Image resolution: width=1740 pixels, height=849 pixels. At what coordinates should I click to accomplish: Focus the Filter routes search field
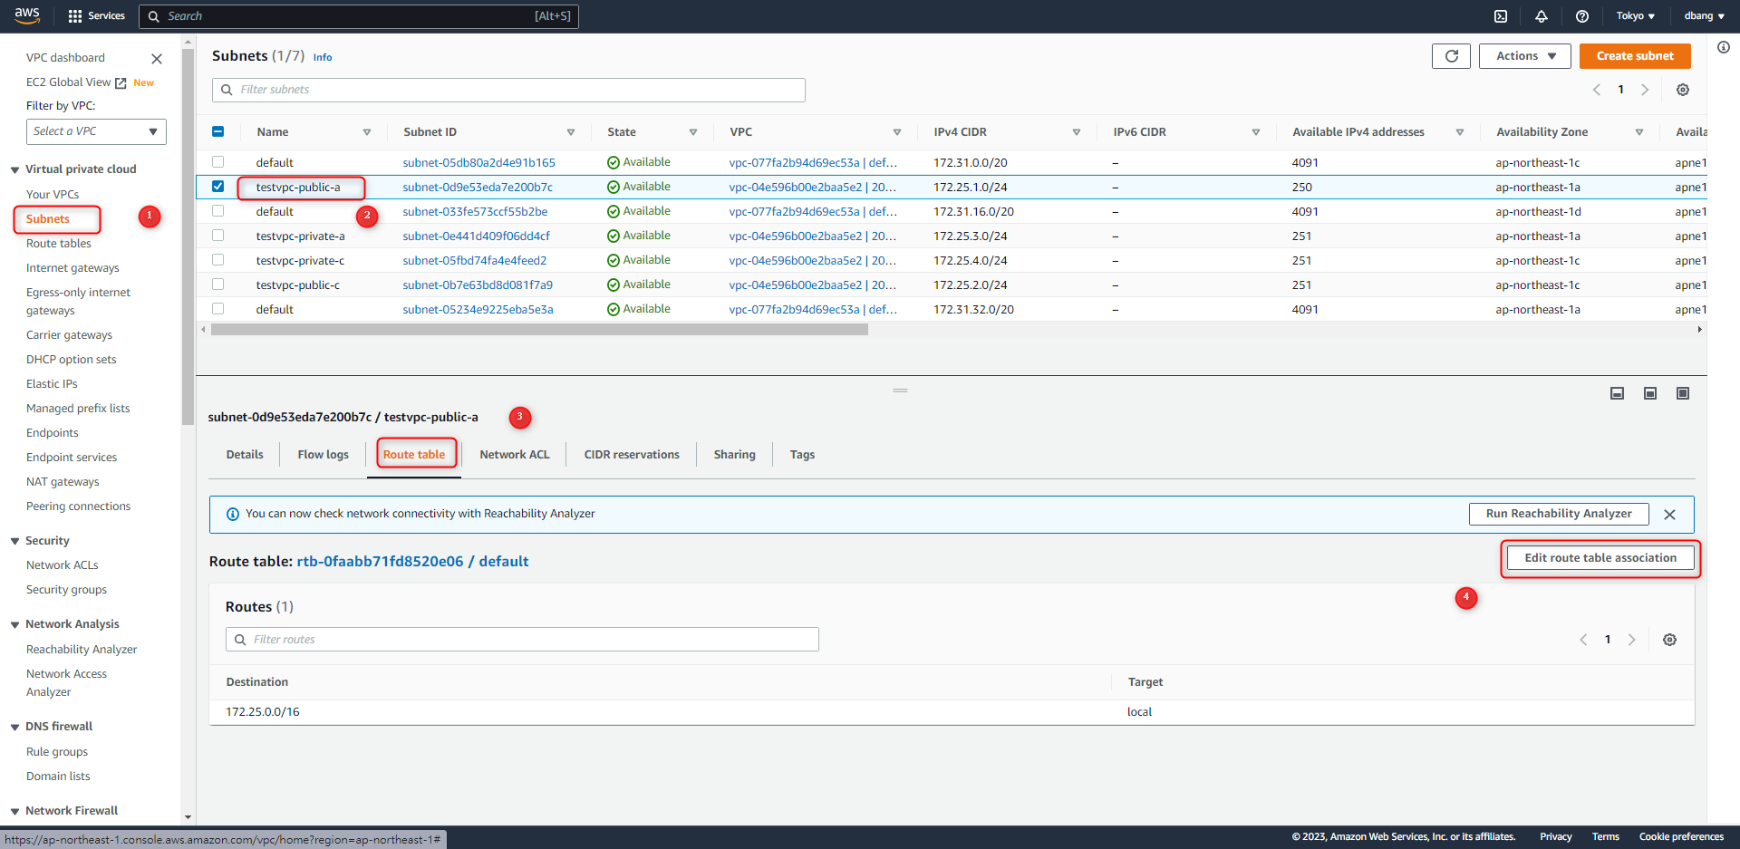pyautogui.click(x=522, y=640)
